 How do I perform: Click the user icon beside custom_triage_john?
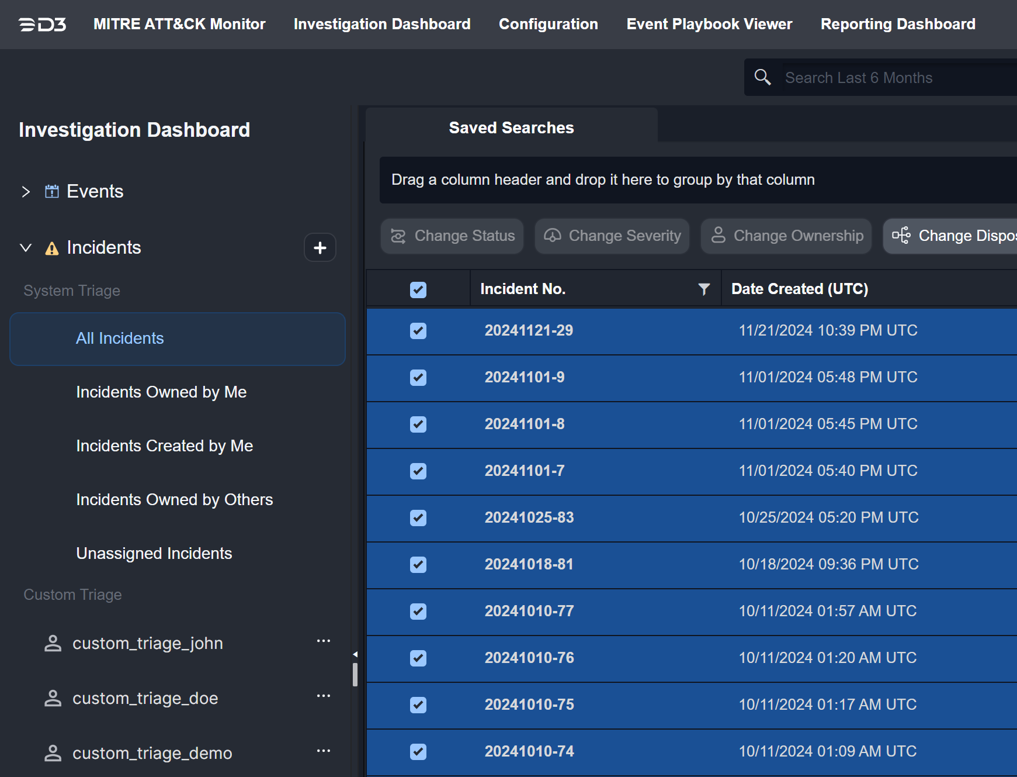(53, 643)
